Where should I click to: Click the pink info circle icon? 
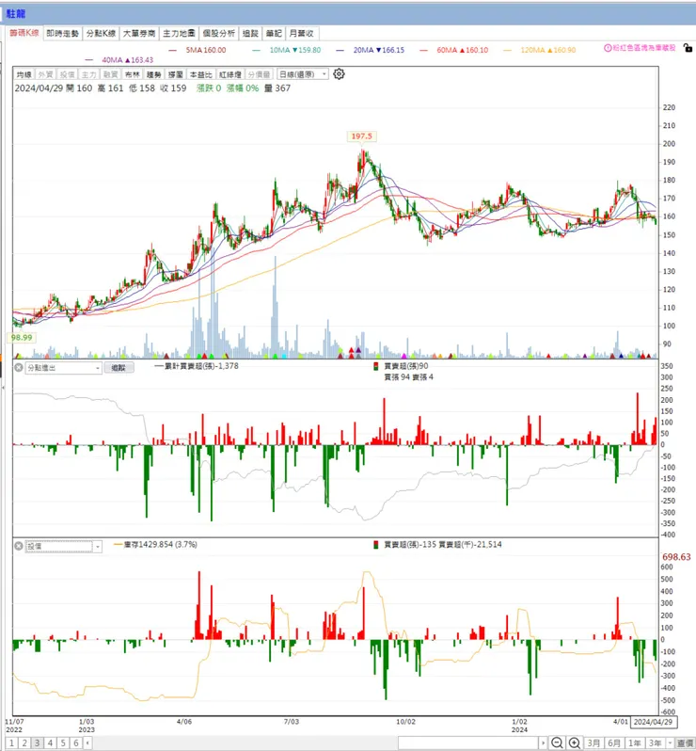tap(608, 48)
